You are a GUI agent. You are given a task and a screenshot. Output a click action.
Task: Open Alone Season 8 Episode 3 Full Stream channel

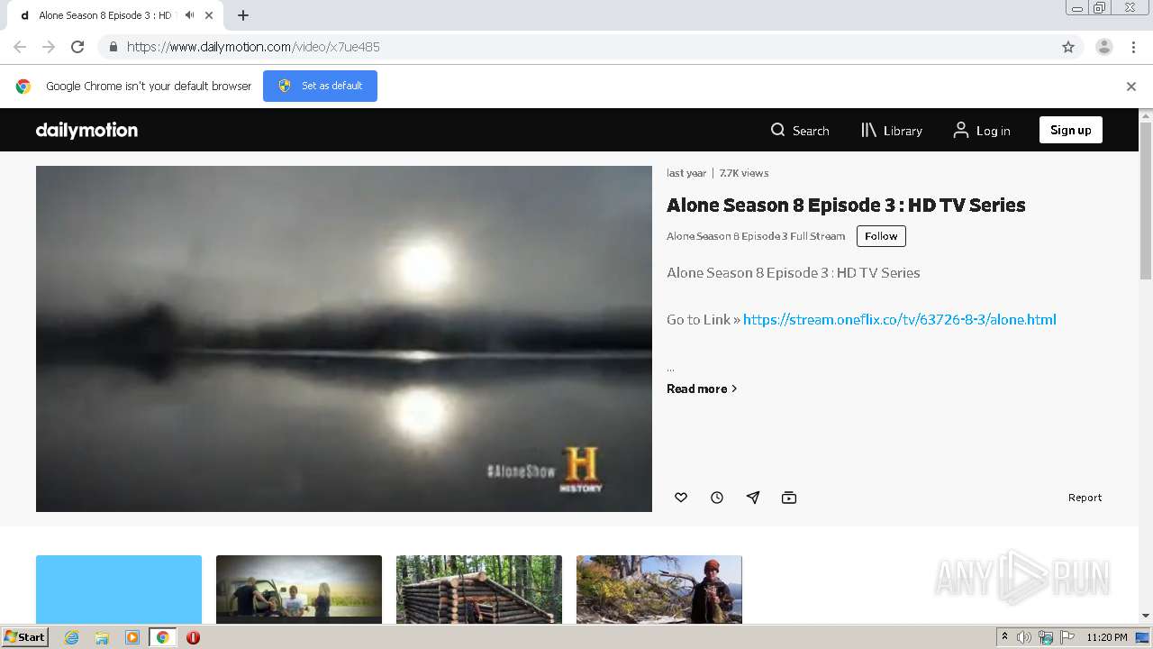(x=756, y=236)
